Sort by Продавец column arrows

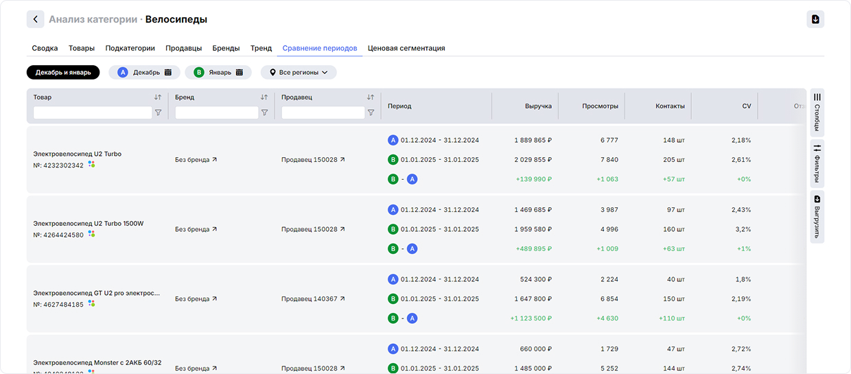click(x=371, y=97)
